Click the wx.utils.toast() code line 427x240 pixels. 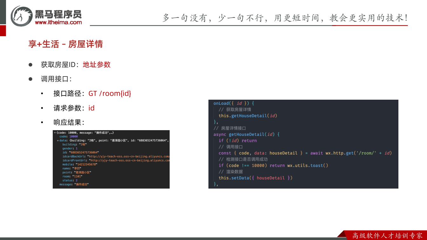273,165
